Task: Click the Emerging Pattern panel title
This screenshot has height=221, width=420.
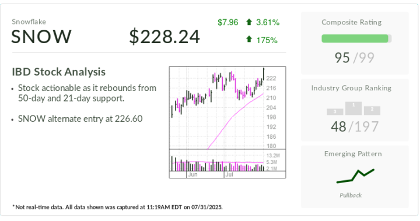Action: (x=353, y=154)
